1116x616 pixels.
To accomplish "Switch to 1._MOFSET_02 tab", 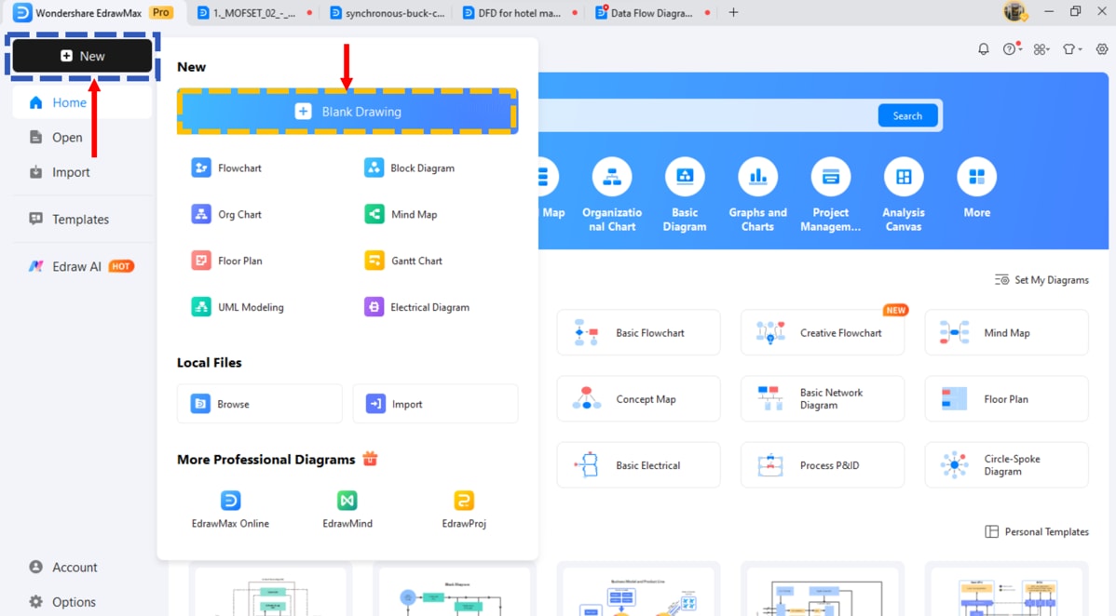I will (x=255, y=13).
